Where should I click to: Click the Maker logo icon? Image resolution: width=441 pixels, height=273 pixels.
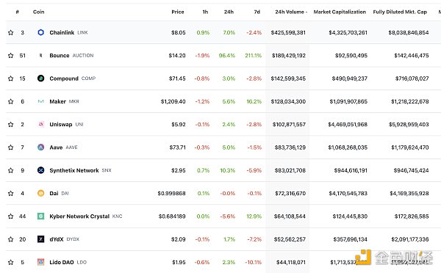coord(40,101)
